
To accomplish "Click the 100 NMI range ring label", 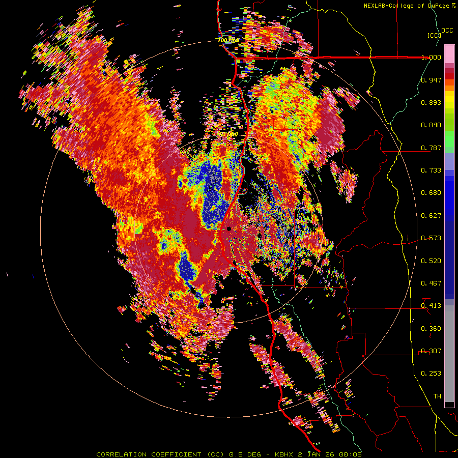I will pyautogui.click(x=228, y=40).
